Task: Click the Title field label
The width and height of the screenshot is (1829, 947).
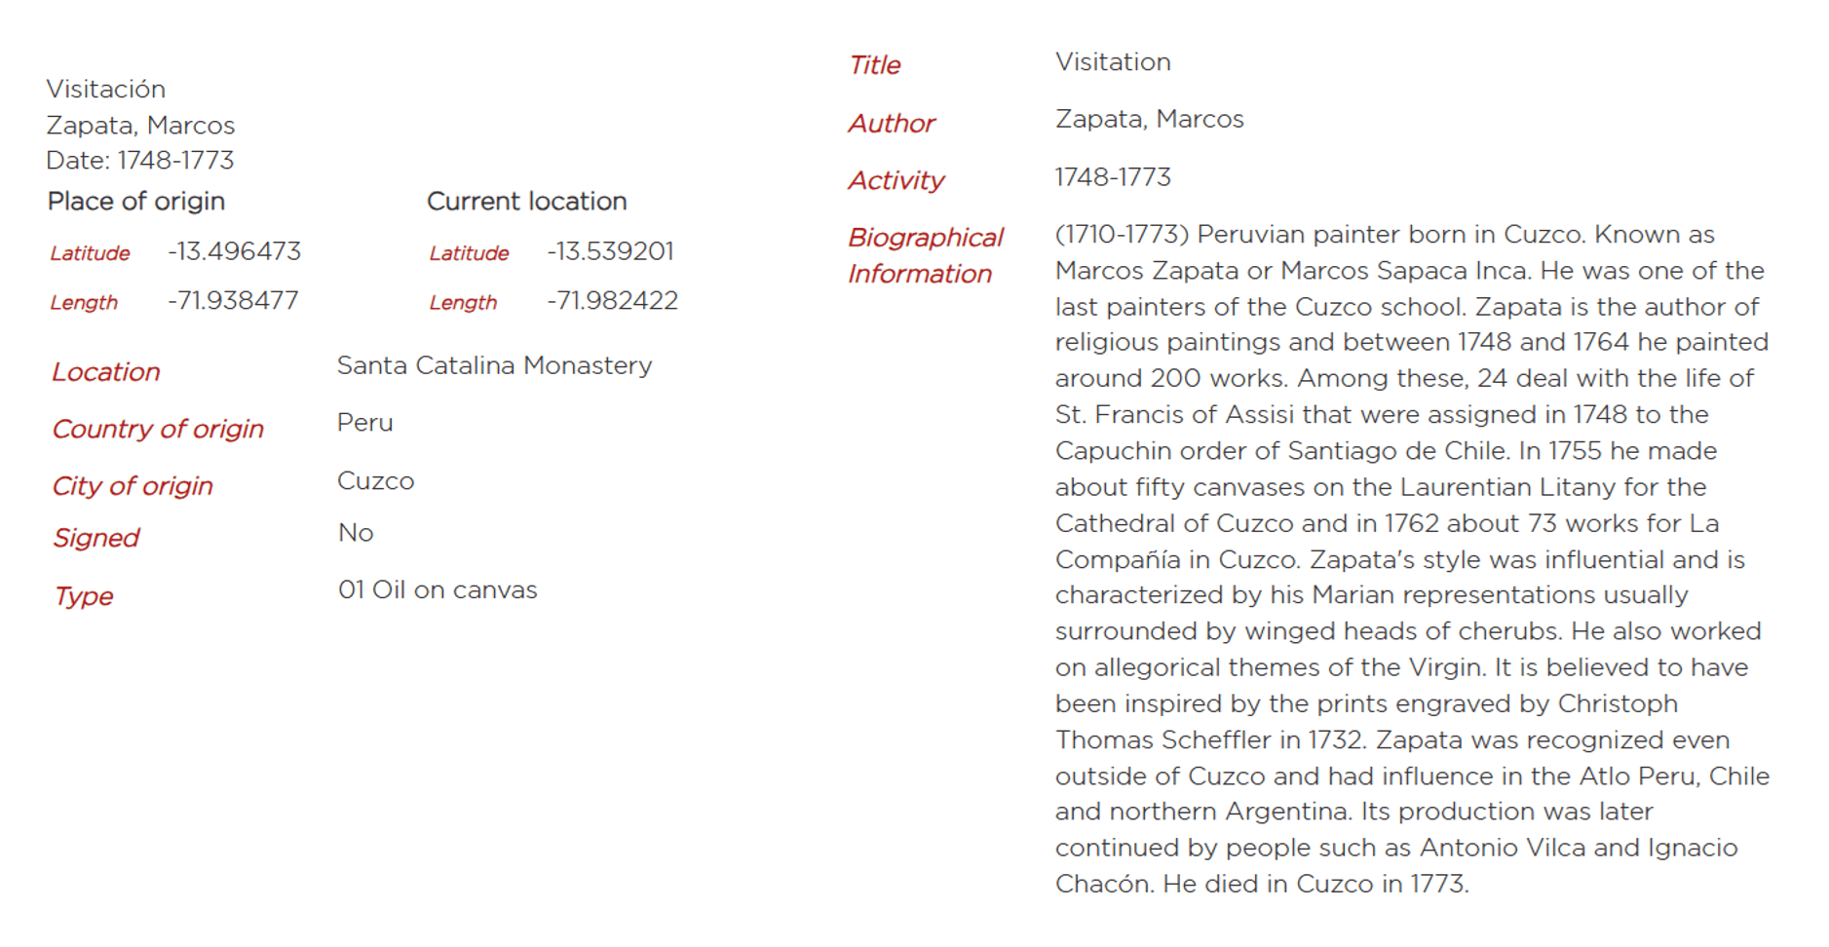Action: click(874, 65)
